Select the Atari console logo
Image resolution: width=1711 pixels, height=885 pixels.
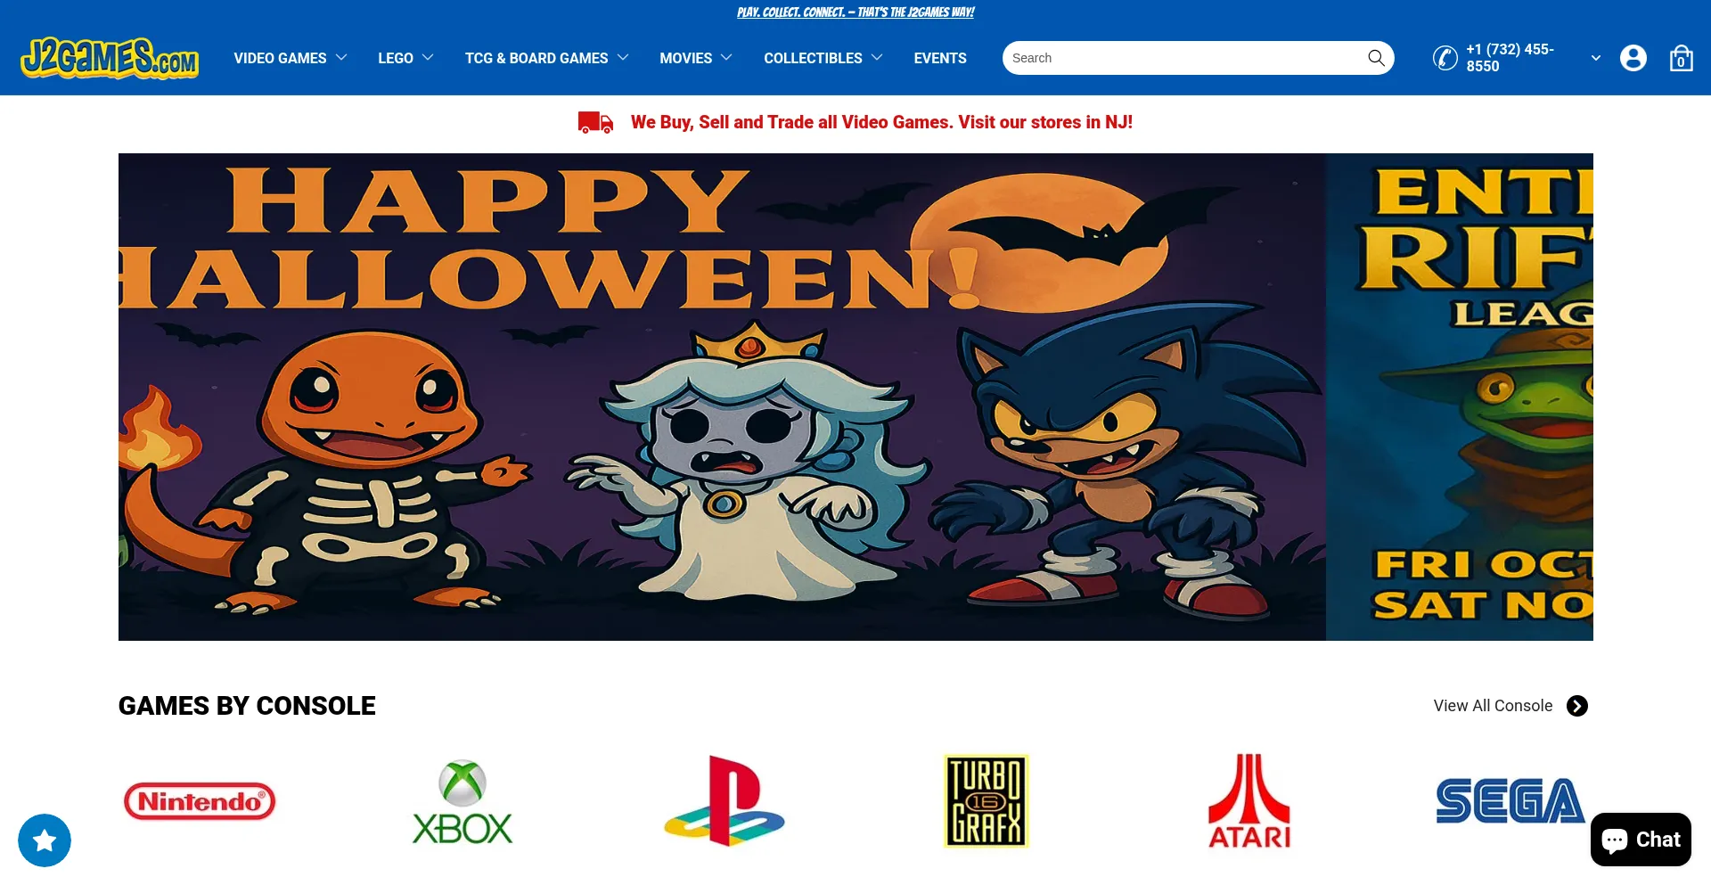click(x=1248, y=801)
